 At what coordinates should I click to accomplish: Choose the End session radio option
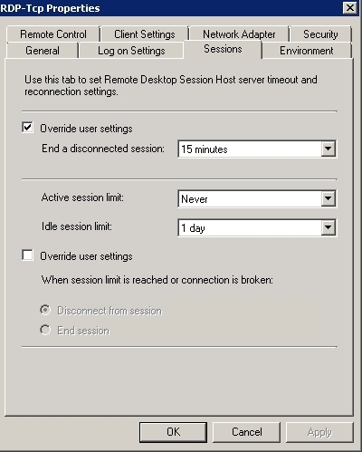click(x=45, y=330)
